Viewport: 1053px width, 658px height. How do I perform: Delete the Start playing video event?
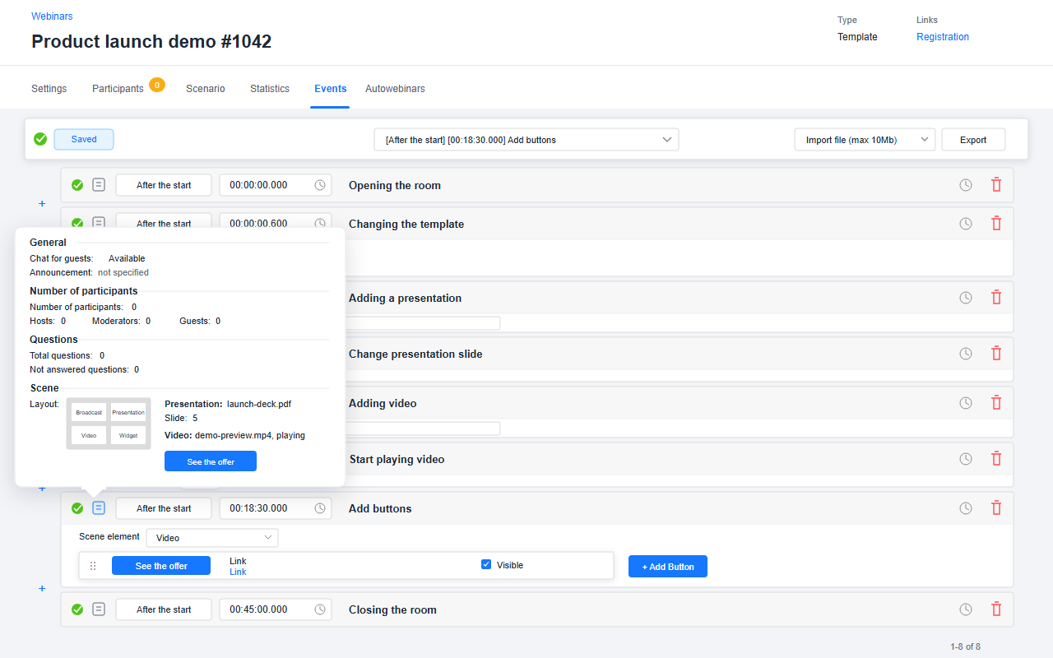click(996, 459)
